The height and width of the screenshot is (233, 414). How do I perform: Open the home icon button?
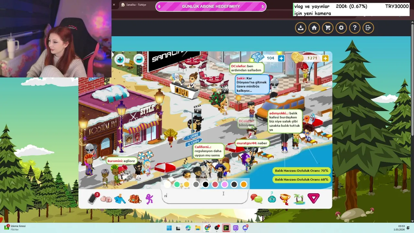tap(314, 28)
